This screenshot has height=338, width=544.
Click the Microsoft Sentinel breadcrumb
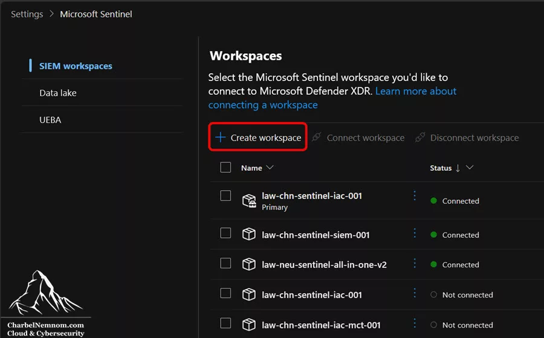pos(96,14)
